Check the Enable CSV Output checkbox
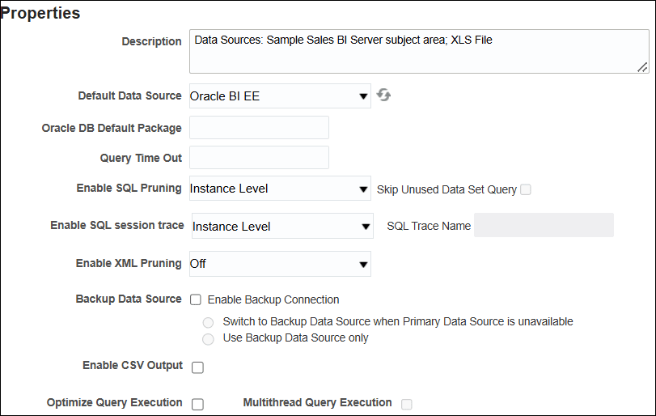 click(x=197, y=367)
